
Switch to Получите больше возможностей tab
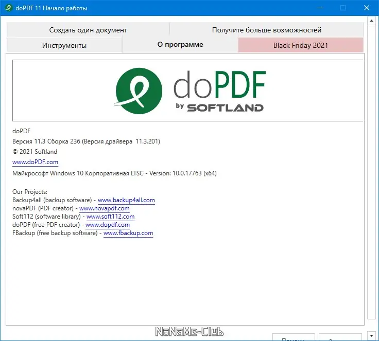tap(267, 30)
